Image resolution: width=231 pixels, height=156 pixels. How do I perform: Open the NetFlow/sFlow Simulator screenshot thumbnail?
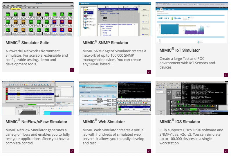point(38,98)
